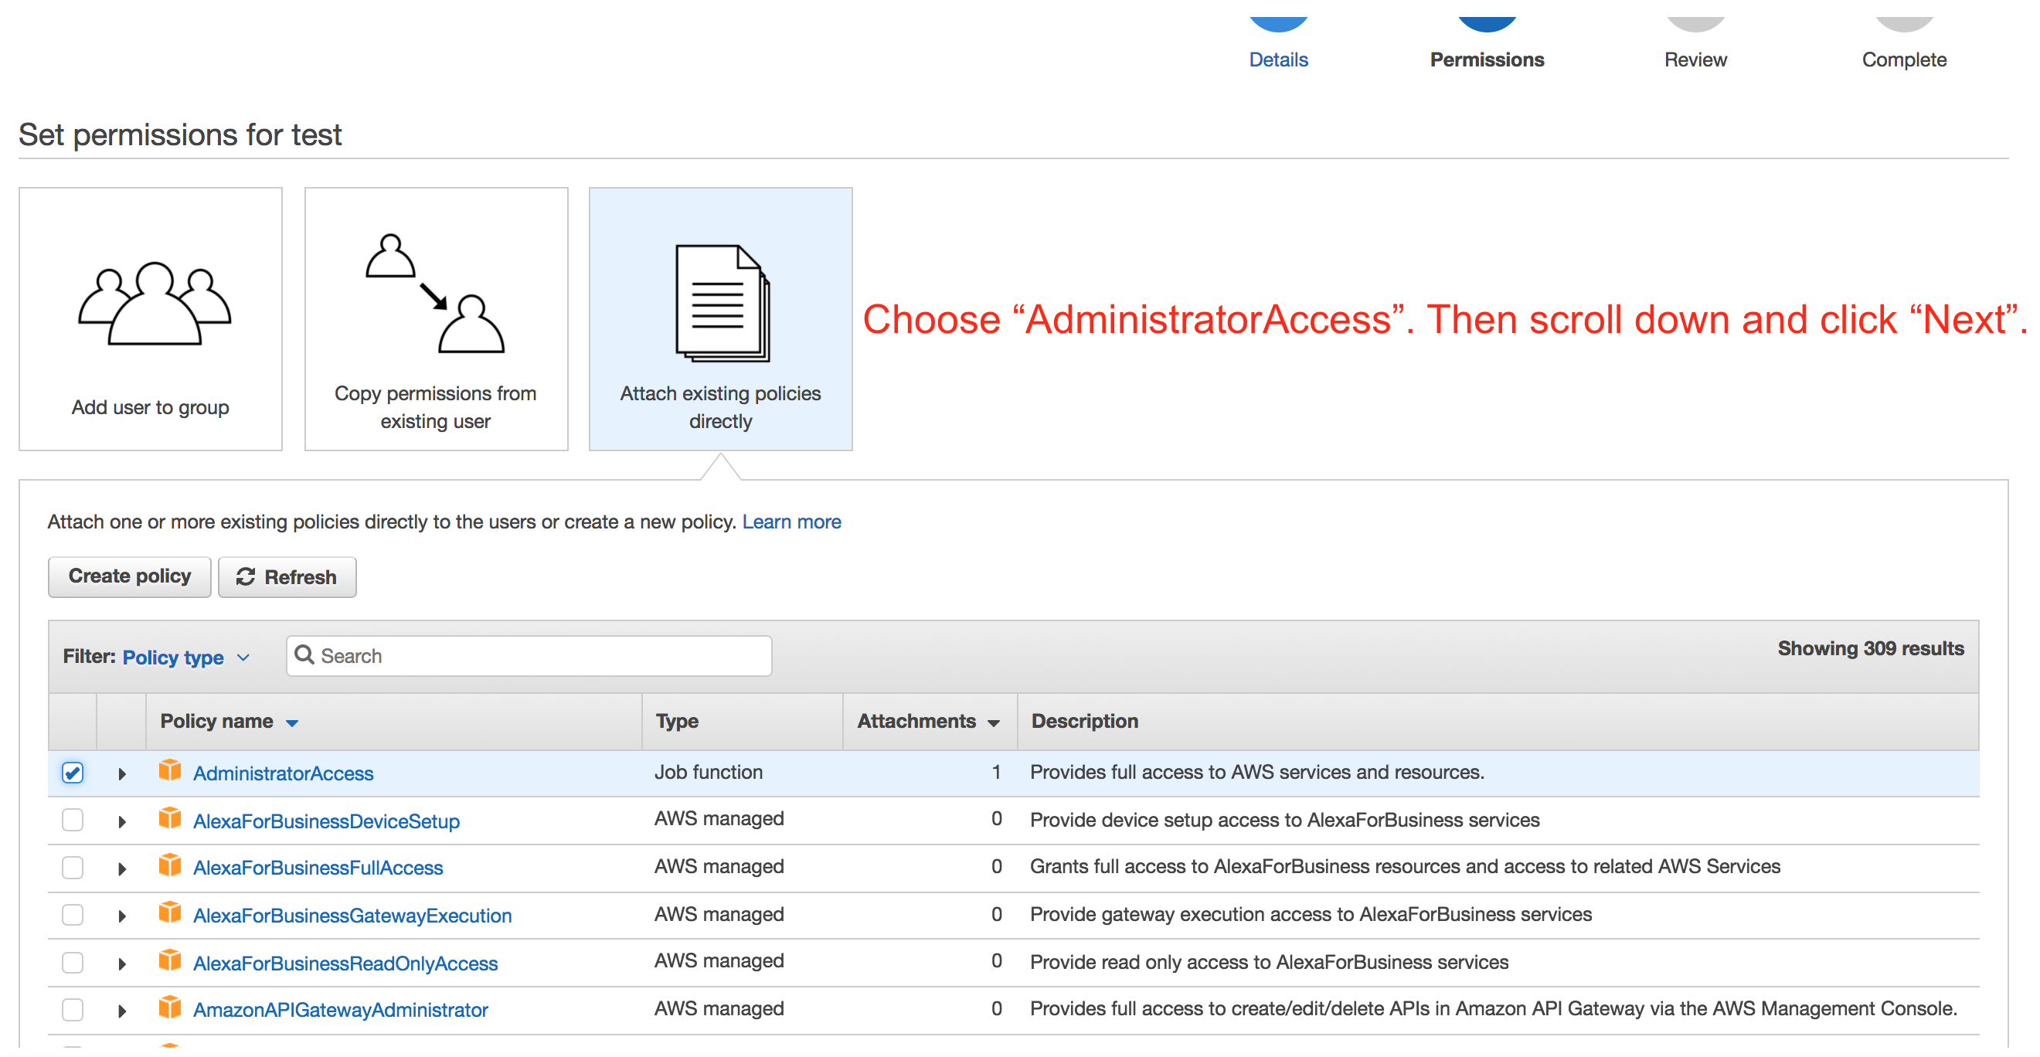Open the Policy type filter dropdown
The image size is (2040, 1057).
click(186, 658)
